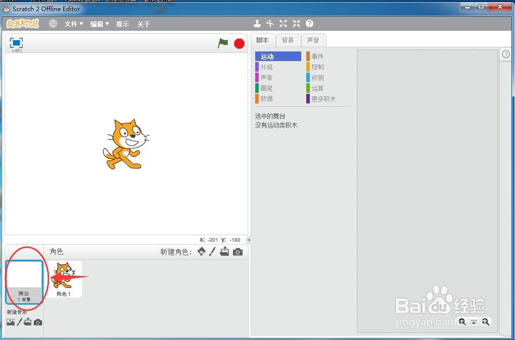This screenshot has width=515, height=340.
Task: Take a photo for a new sprite
Action: coord(237,252)
